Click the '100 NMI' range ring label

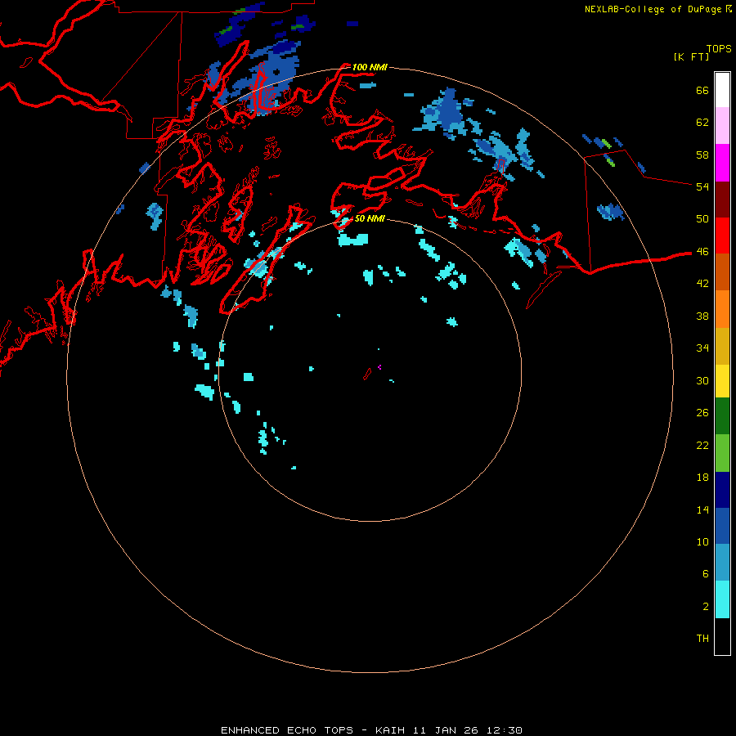370,67
